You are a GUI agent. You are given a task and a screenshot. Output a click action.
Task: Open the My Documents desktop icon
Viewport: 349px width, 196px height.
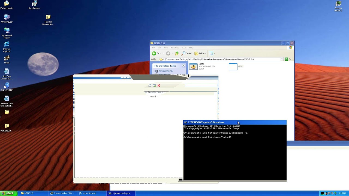click(x=7, y=5)
